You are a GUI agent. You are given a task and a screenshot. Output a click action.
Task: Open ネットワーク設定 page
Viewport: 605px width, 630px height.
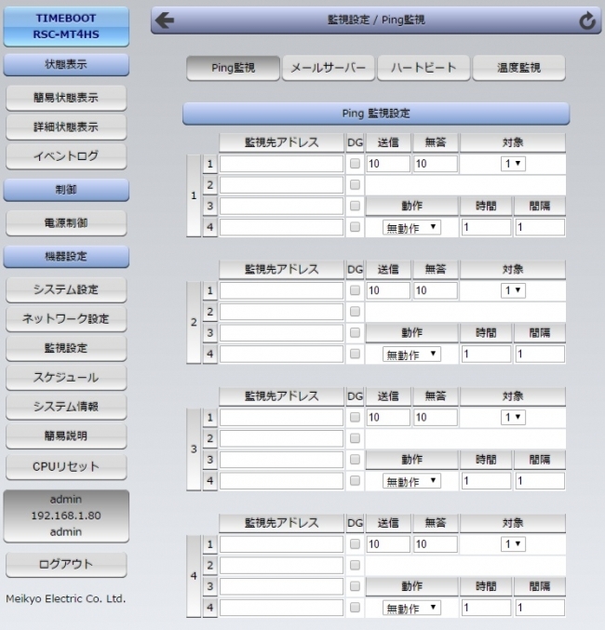click(x=66, y=318)
